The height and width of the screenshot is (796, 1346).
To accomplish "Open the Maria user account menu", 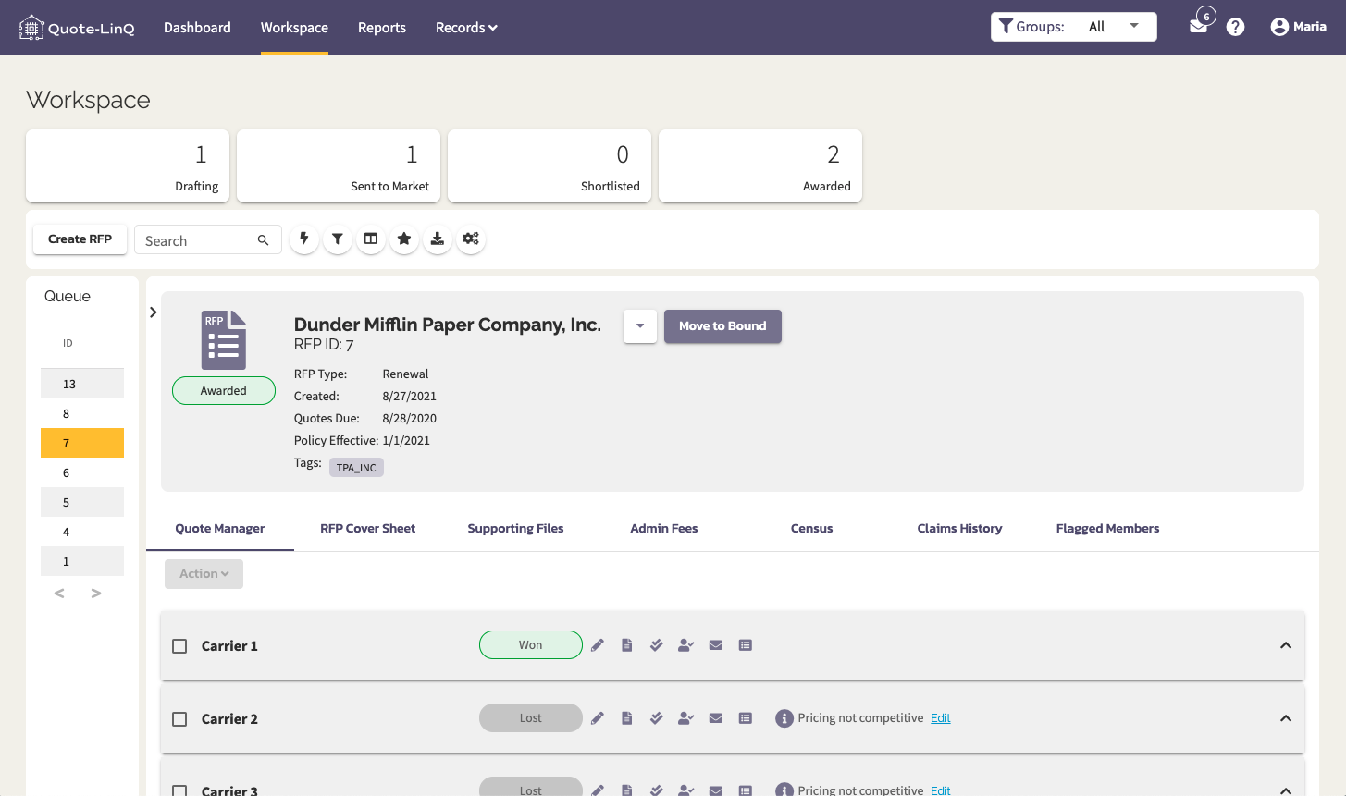I will 1299,27.
